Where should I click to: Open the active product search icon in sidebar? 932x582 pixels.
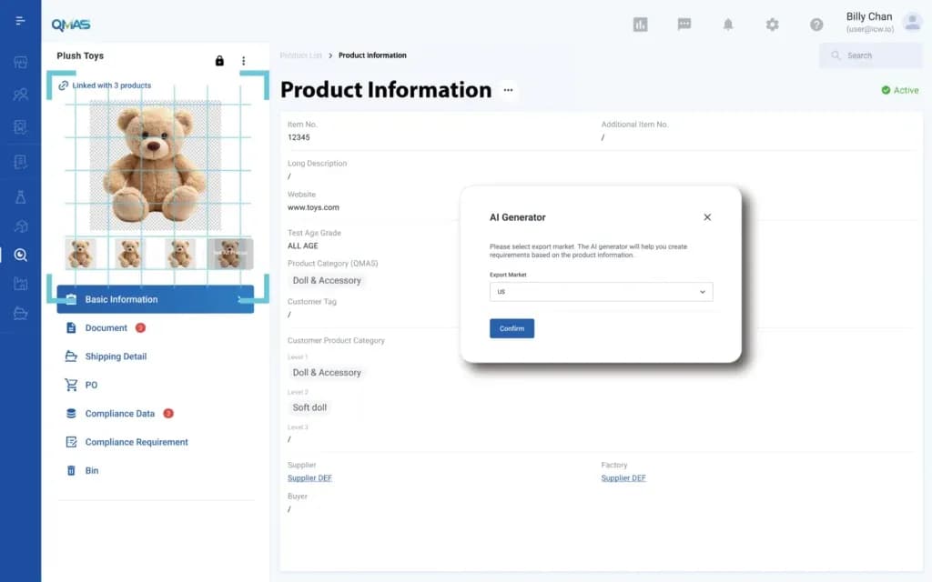[20, 255]
